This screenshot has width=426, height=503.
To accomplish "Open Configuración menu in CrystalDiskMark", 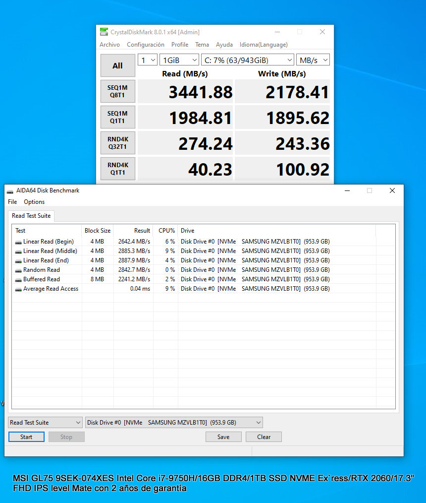I will pos(146,45).
